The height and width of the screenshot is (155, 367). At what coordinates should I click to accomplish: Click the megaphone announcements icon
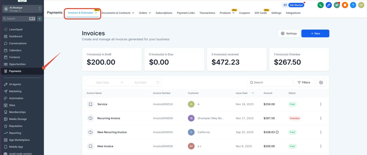click(x=337, y=5)
